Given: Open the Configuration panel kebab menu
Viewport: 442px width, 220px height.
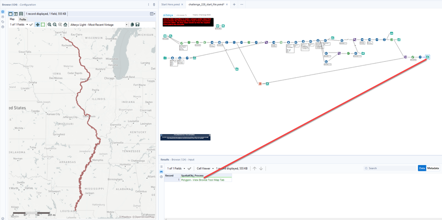Looking at the screenshot, I should click(149, 4).
